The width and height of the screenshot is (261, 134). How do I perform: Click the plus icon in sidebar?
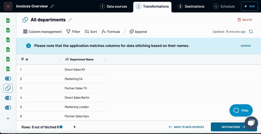[8, 118]
